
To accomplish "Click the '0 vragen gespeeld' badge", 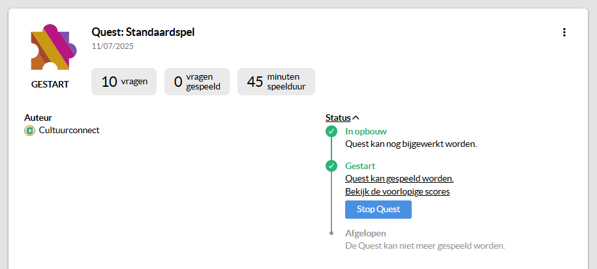I will point(197,82).
